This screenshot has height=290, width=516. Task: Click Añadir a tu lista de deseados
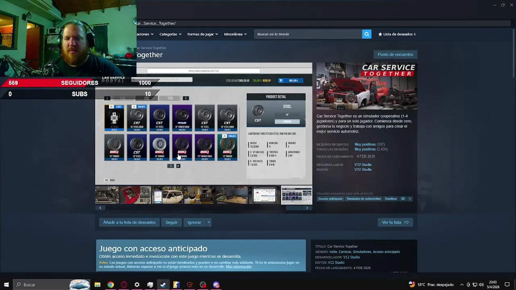[x=129, y=222]
